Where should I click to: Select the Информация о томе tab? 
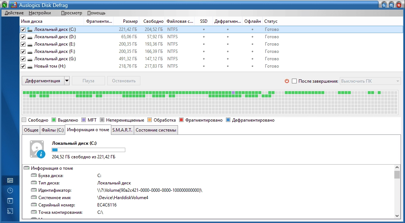coord(88,130)
